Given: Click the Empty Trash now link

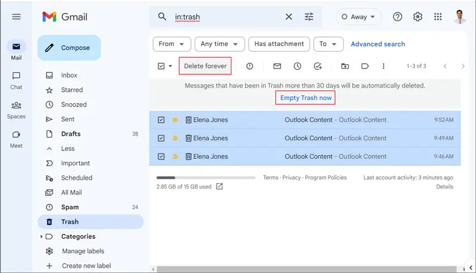Looking at the screenshot, I should 306,98.
